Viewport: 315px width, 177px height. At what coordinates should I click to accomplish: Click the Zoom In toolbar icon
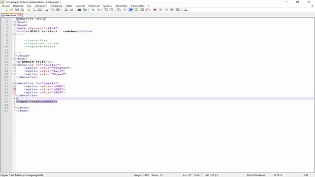click(93, 10)
